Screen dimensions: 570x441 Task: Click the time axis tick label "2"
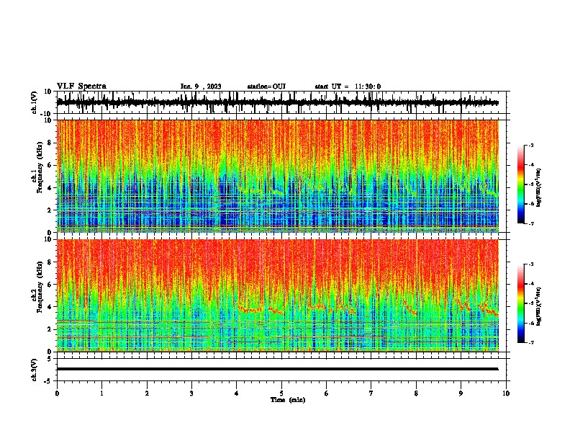(147, 393)
